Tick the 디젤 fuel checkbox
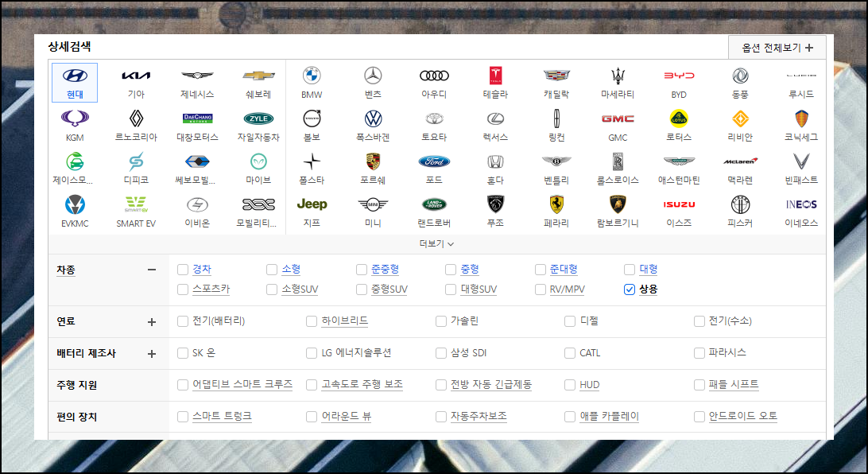 click(570, 321)
